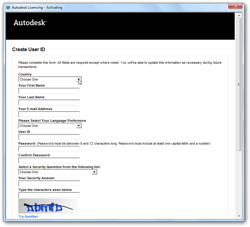The width and height of the screenshot is (250, 227).
Task: Click the scrollbar down arrow
Action: coord(239,216)
